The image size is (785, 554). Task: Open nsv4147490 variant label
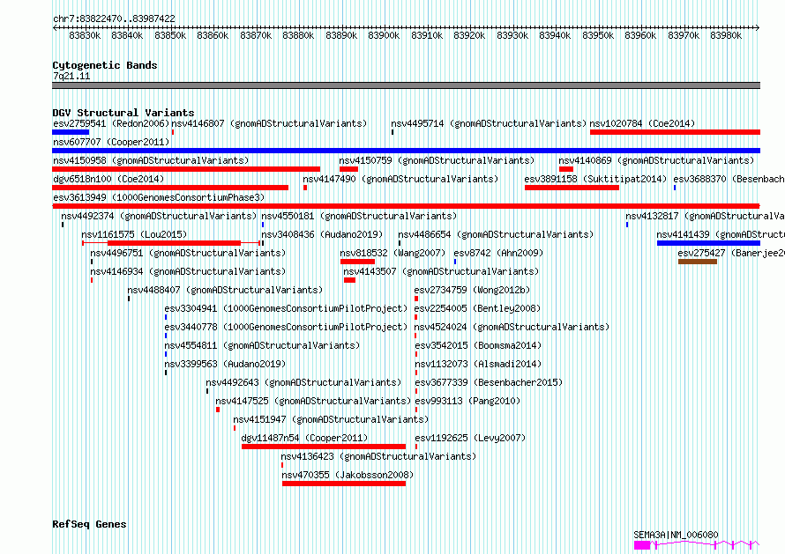tap(400, 179)
